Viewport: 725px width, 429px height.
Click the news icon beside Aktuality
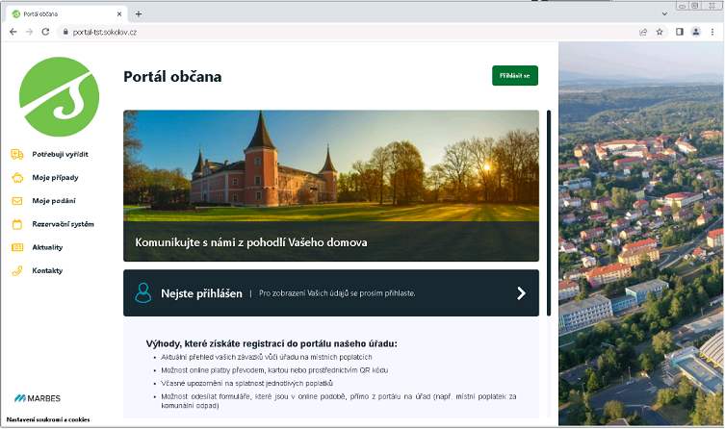coord(16,247)
